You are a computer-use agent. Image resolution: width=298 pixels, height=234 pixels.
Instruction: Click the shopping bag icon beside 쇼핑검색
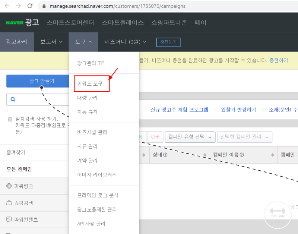click(9, 203)
